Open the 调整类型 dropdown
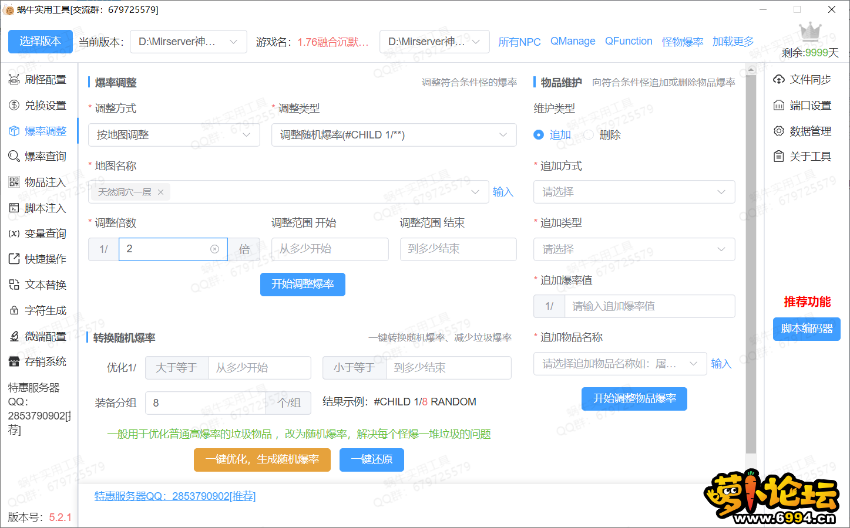The width and height of the screenshot is (850, 528). coord(394,135)
